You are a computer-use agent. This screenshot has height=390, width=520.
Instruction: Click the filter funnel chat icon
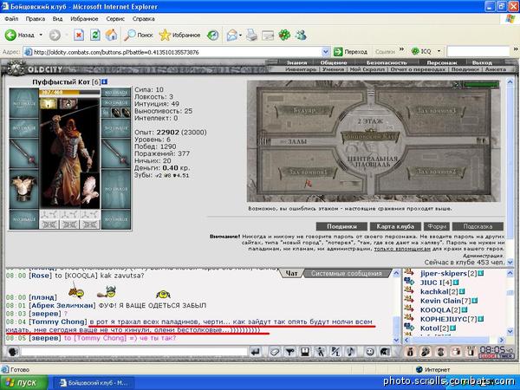(290, 352)
